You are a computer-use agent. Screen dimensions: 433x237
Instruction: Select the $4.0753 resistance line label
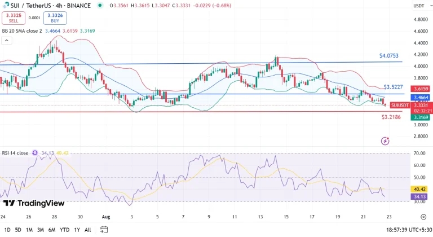point(388,56)
